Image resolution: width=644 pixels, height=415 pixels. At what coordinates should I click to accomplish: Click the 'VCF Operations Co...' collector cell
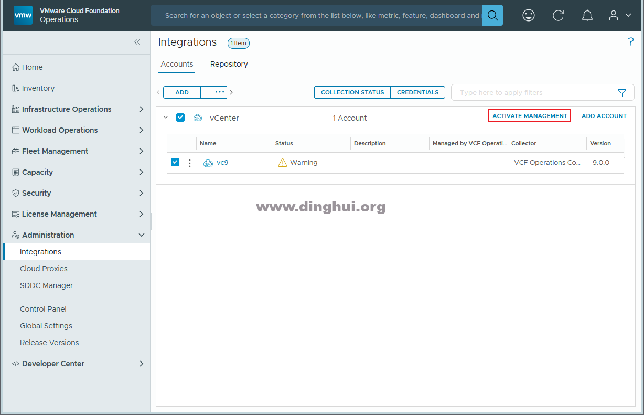pyautogui.click(x=547, y=163)
